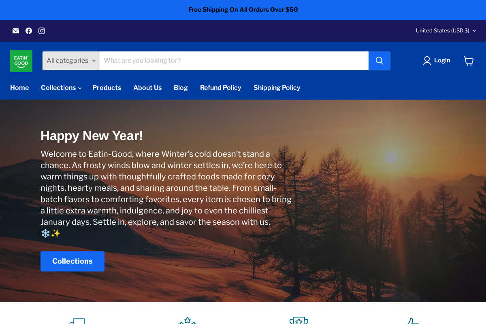Expand the United States (USD $) selector
The height and width of the screenshot is (324, 486).
coord(446,31)
